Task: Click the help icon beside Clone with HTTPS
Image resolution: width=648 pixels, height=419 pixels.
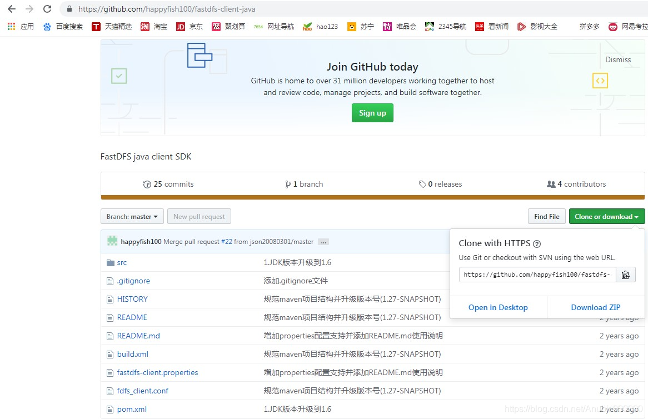Action: point(537,244)
